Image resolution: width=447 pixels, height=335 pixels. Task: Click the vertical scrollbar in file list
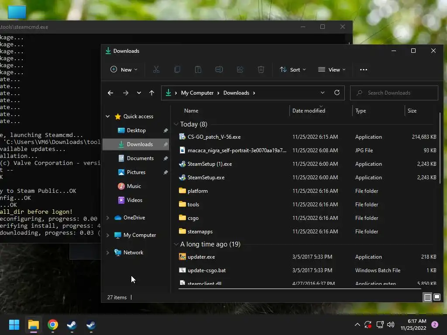coord(440,148)
